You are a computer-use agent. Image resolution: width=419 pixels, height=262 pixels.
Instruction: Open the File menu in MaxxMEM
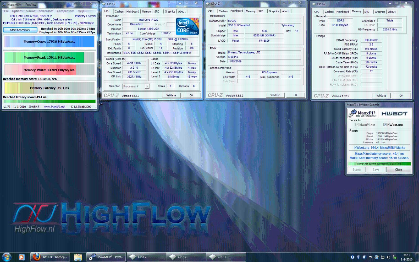pyautogui.click(x=6, y=11)
